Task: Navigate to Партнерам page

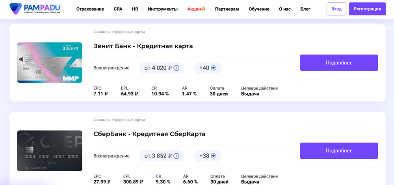Action: coord(227,9)
